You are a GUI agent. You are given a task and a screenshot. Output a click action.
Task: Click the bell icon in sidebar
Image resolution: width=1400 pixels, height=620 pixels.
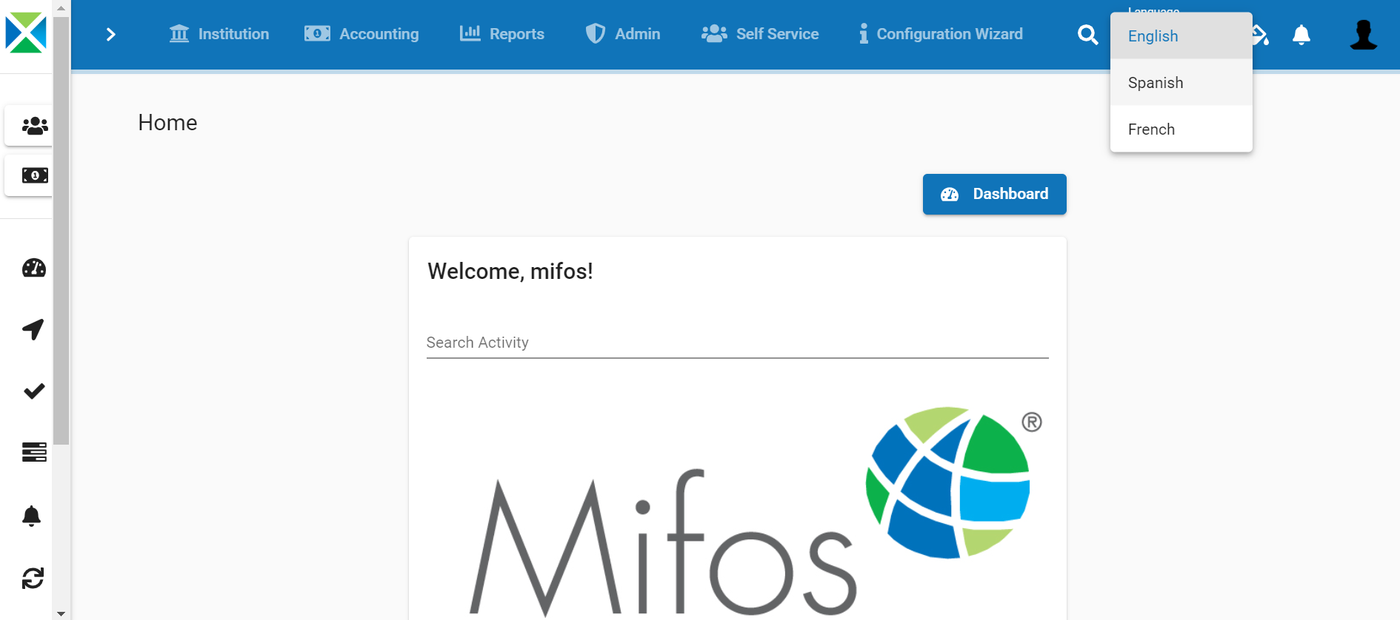[x=31, y=516]
